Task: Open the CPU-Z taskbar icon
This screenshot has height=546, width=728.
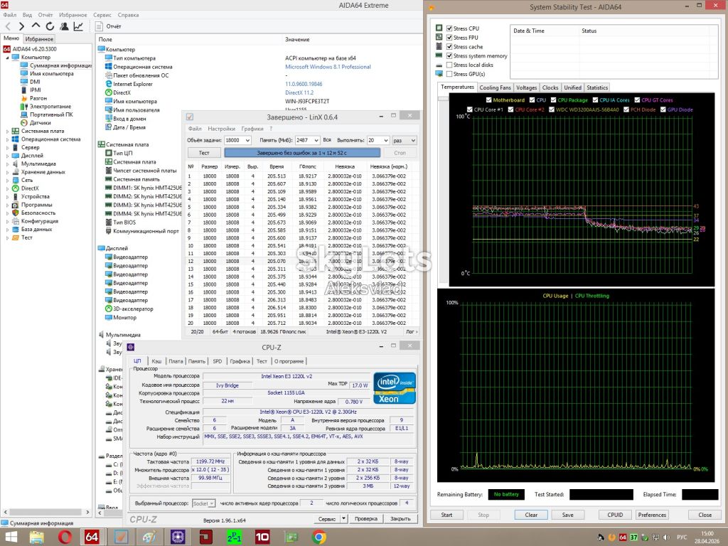Action: click(178, 537)
